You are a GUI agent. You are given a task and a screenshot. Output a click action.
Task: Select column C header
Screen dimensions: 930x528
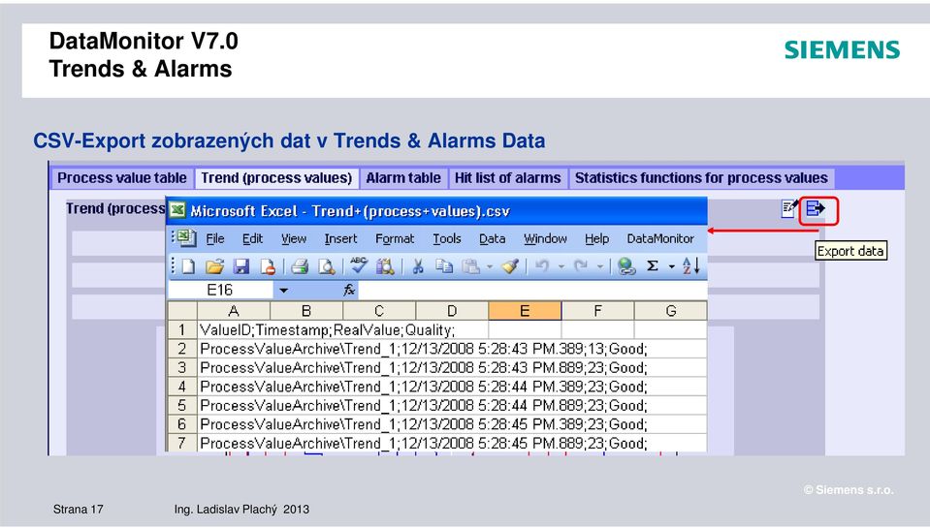click(x=379, y=311)
